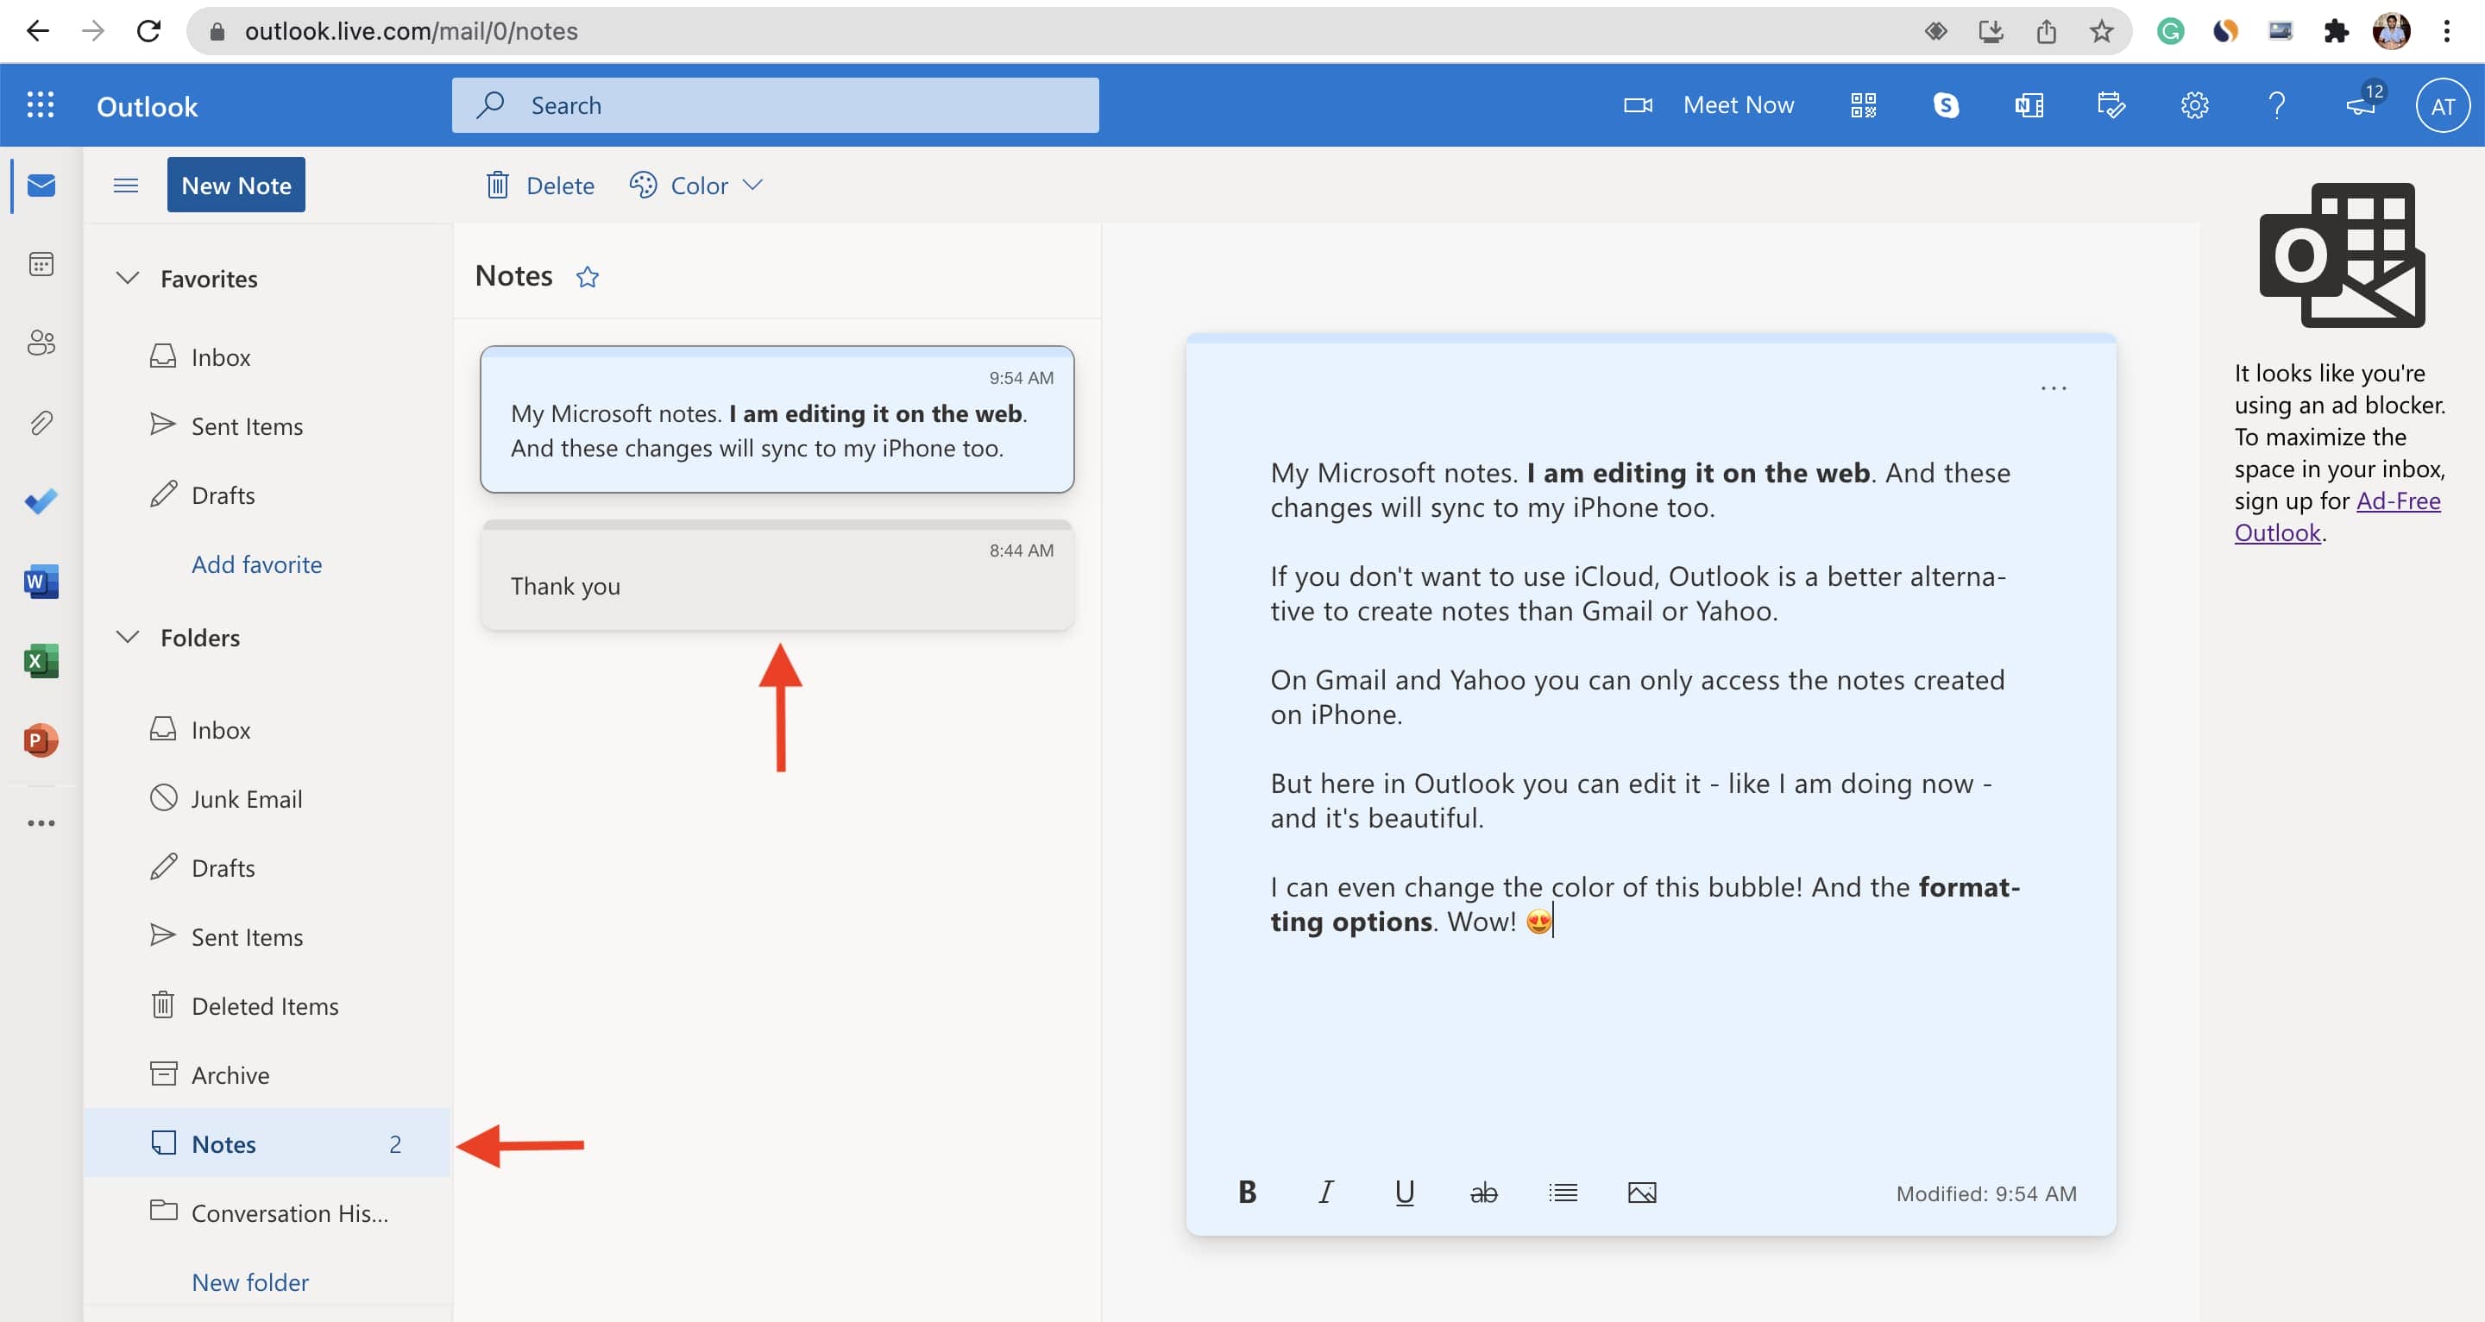Toggle italic formatting in note
Screen dimensions: 2485x1322
(x=1326, y=1192)
